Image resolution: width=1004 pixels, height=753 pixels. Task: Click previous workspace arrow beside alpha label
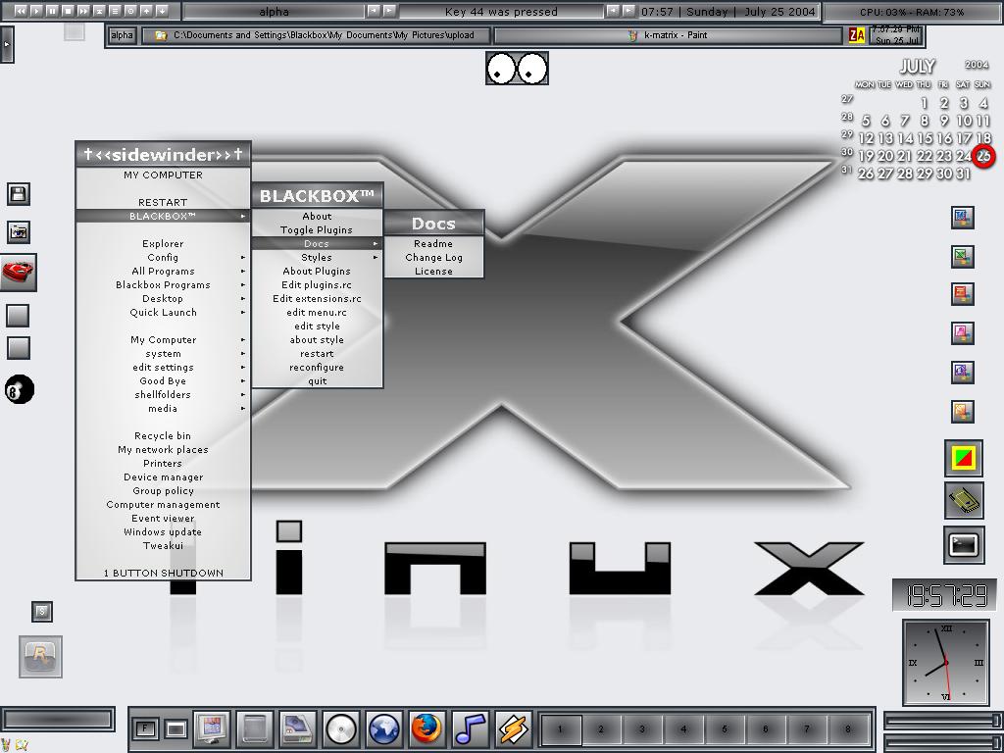374,10
